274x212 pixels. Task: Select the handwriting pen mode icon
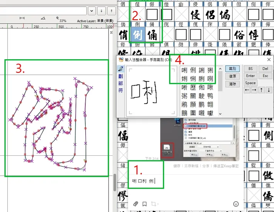[120, 69]
